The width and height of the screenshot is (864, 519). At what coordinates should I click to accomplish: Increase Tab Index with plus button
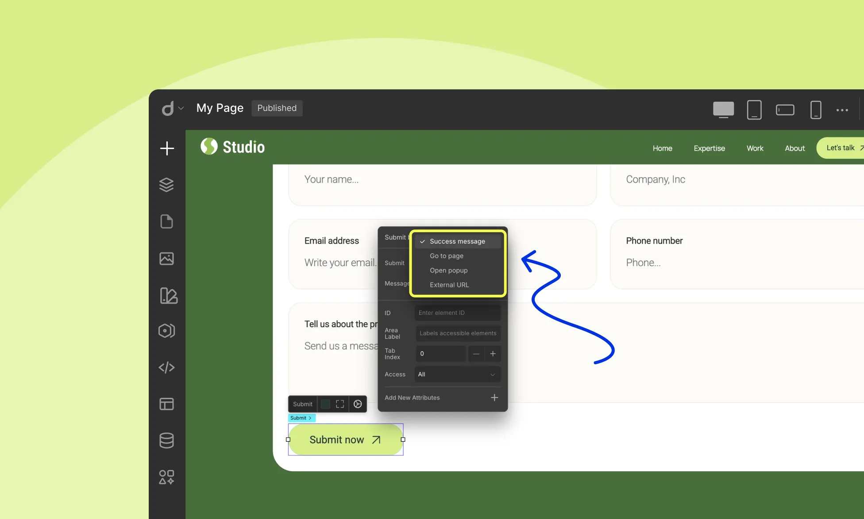493,354
